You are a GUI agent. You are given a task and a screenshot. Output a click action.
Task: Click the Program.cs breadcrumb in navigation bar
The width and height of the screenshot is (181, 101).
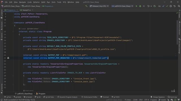(48, 6)
